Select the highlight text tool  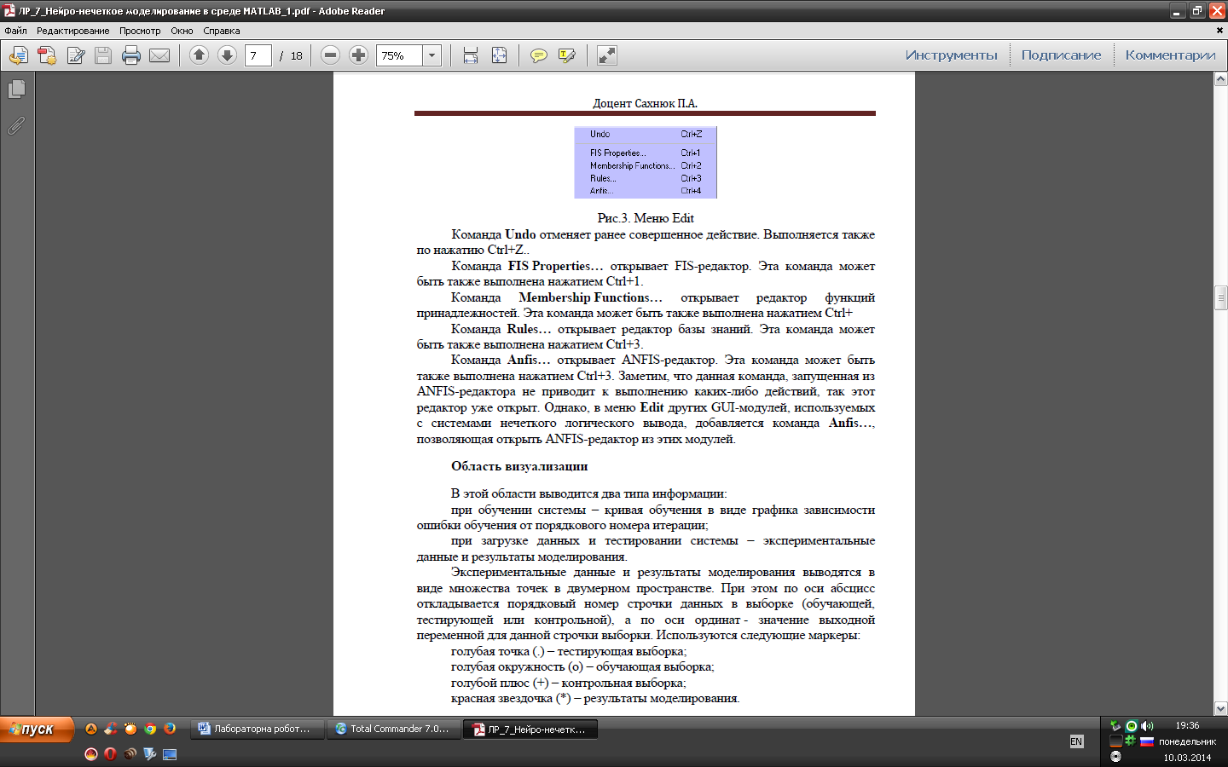click(567, 55)
